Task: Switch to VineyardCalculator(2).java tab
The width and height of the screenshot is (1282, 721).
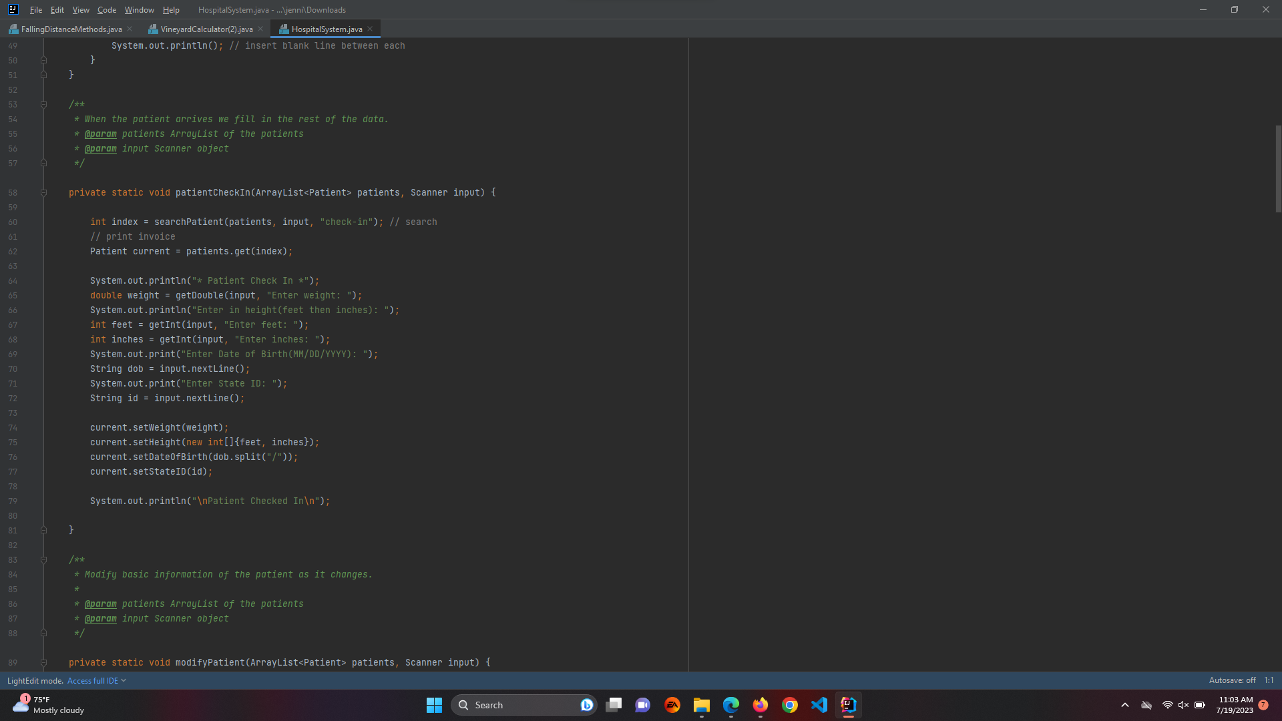Action: 206,29
